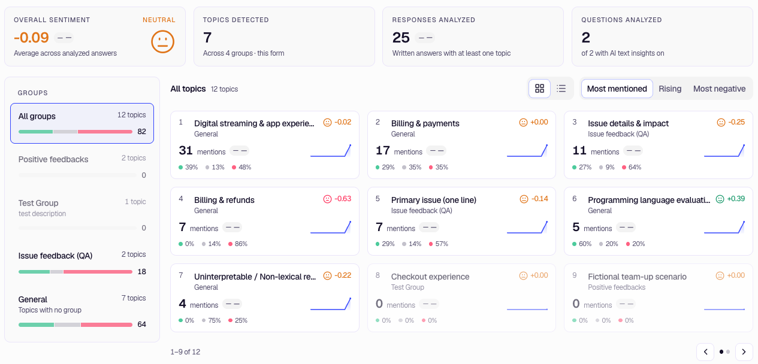Go to the previous topics page
This screenshot has width=758, height=364.
[705, 352]
